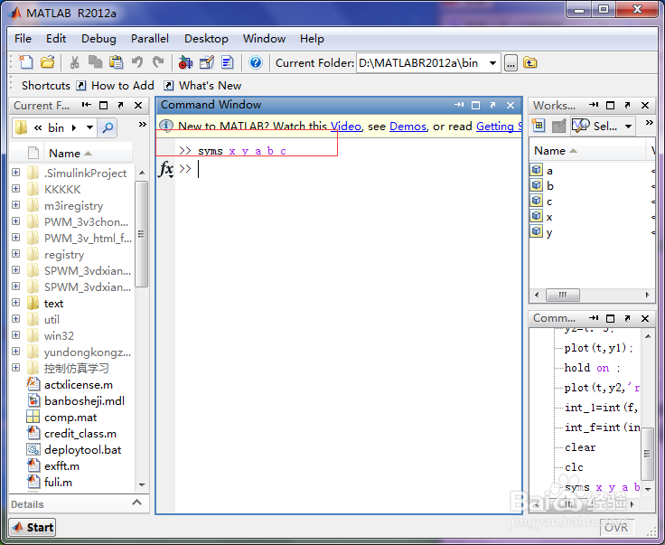Click the How to Add shortcut

point(115,86)
